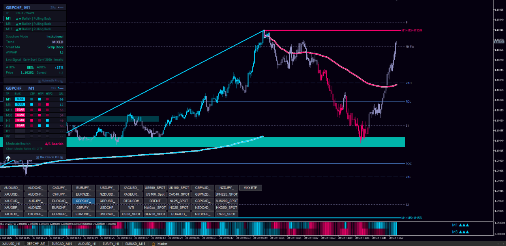Screen dimensions: 506x246
Task: Click the 'Institutional' Structure Mode value
Action: click(x=55, y=37)
